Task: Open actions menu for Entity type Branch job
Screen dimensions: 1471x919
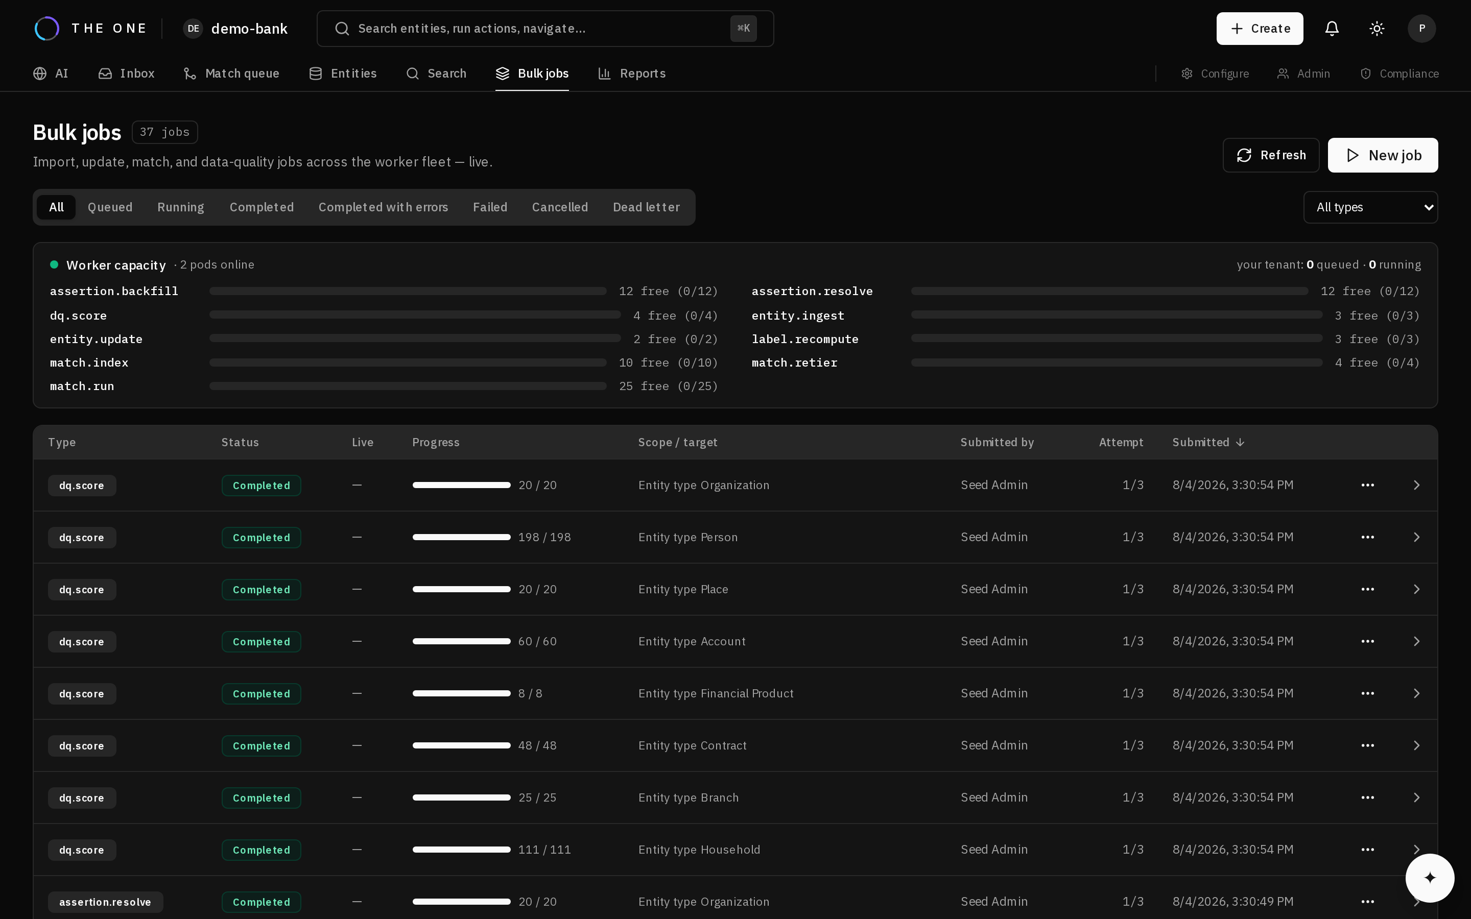Action: click(x=1368, y=797)
